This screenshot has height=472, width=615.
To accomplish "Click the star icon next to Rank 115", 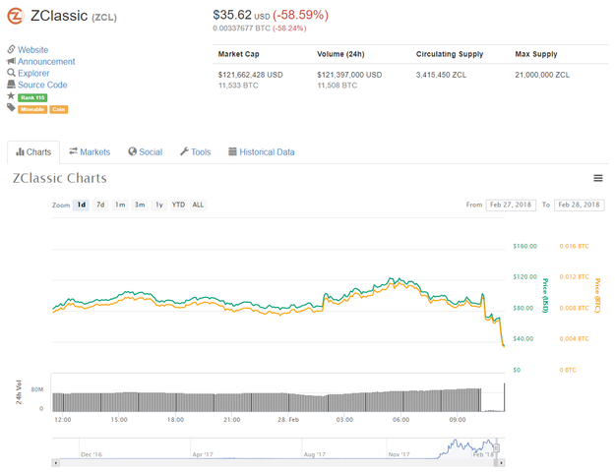I will [11, 95].
